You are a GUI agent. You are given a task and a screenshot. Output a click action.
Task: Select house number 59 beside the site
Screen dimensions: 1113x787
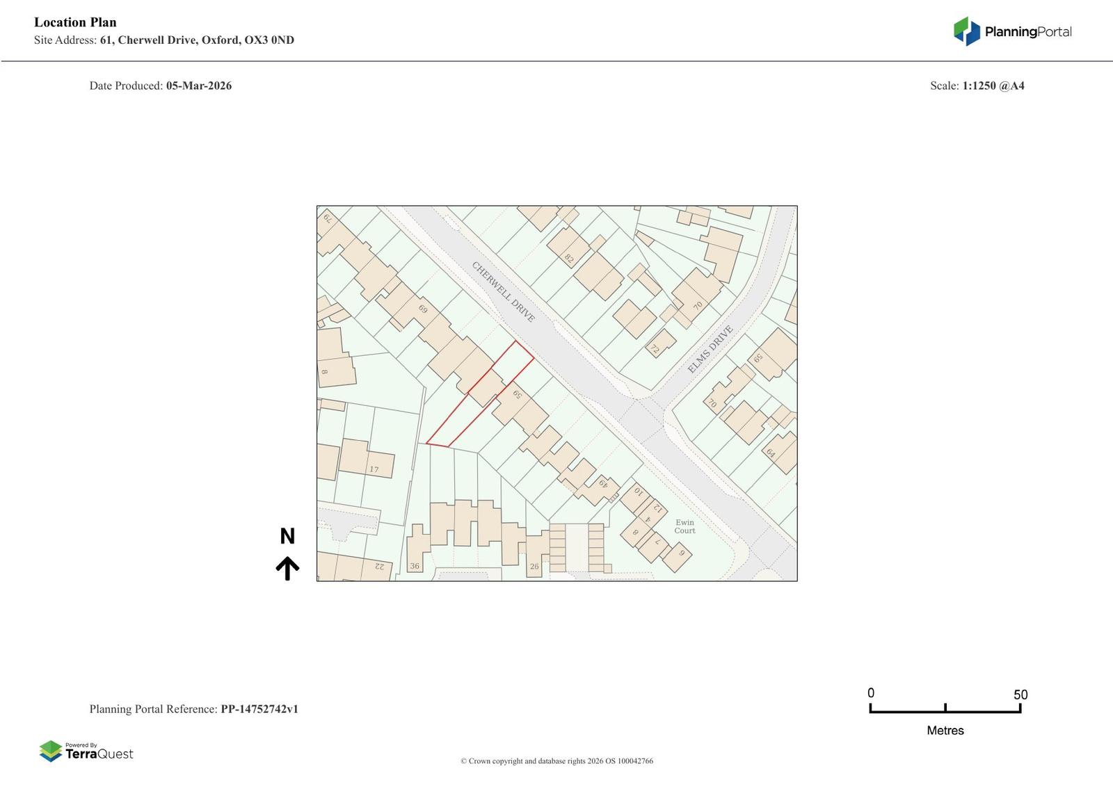click(x=517, y=395)
